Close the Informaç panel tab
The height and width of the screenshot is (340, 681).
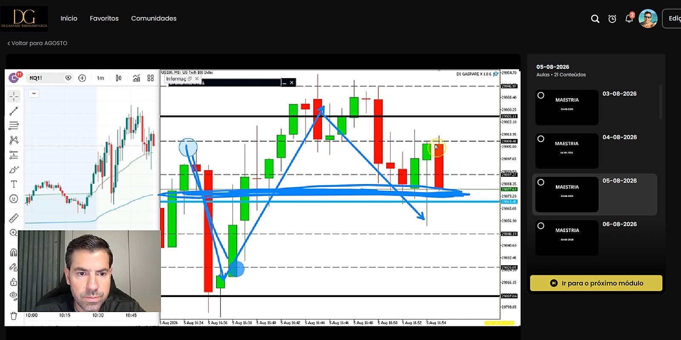[197, 79]
